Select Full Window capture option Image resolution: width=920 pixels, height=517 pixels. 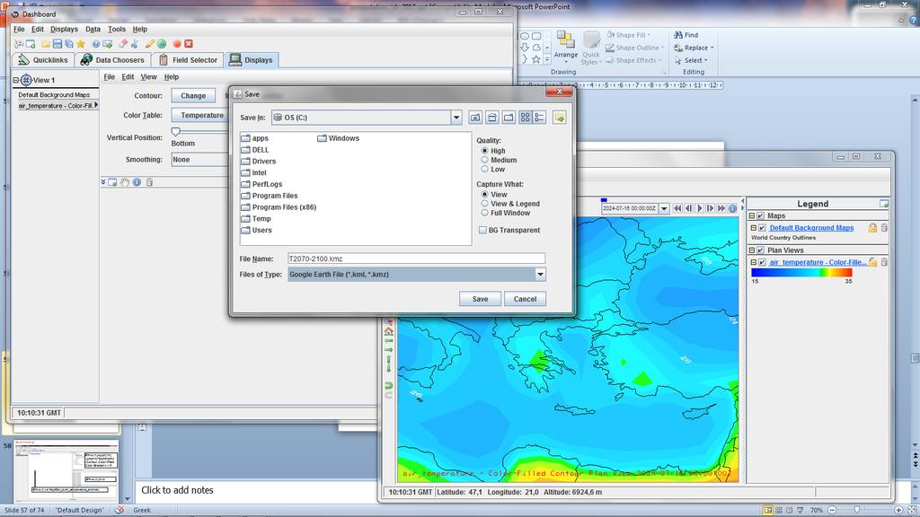coord(484,213)
